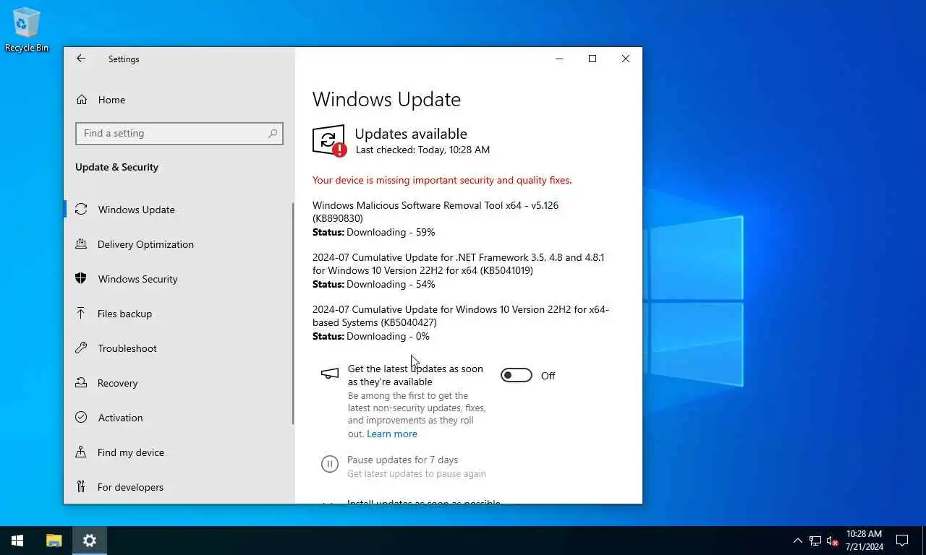Click the Status Downloading - 59% line
The width and height of the screenshot is (926, 555).
pyautogui.click(x=373, y=232)
